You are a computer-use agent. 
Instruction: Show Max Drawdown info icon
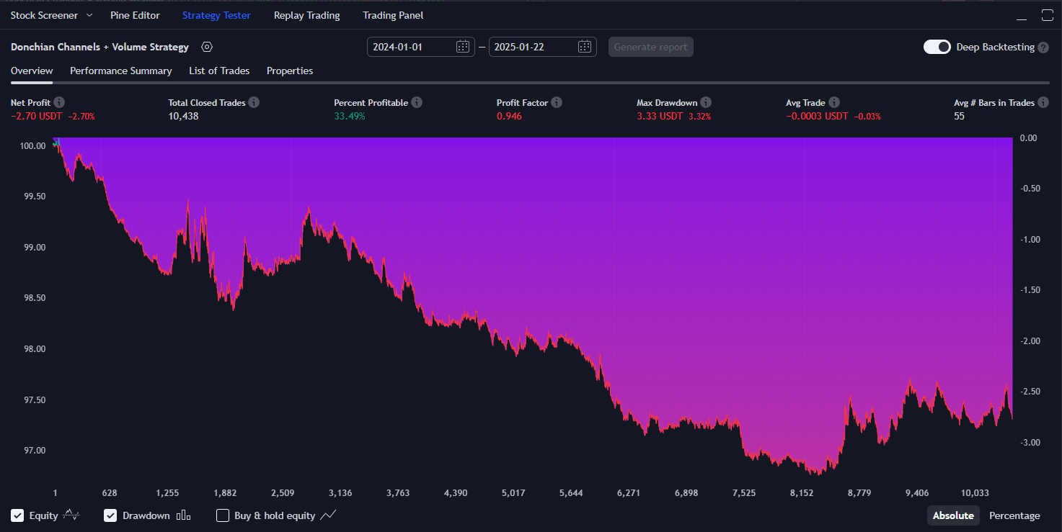tap(706, 103)
